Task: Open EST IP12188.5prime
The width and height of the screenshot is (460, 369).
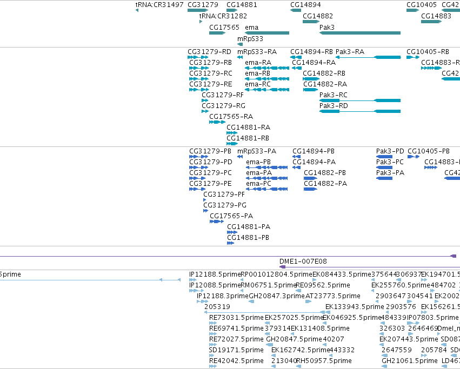Action: 193,280
